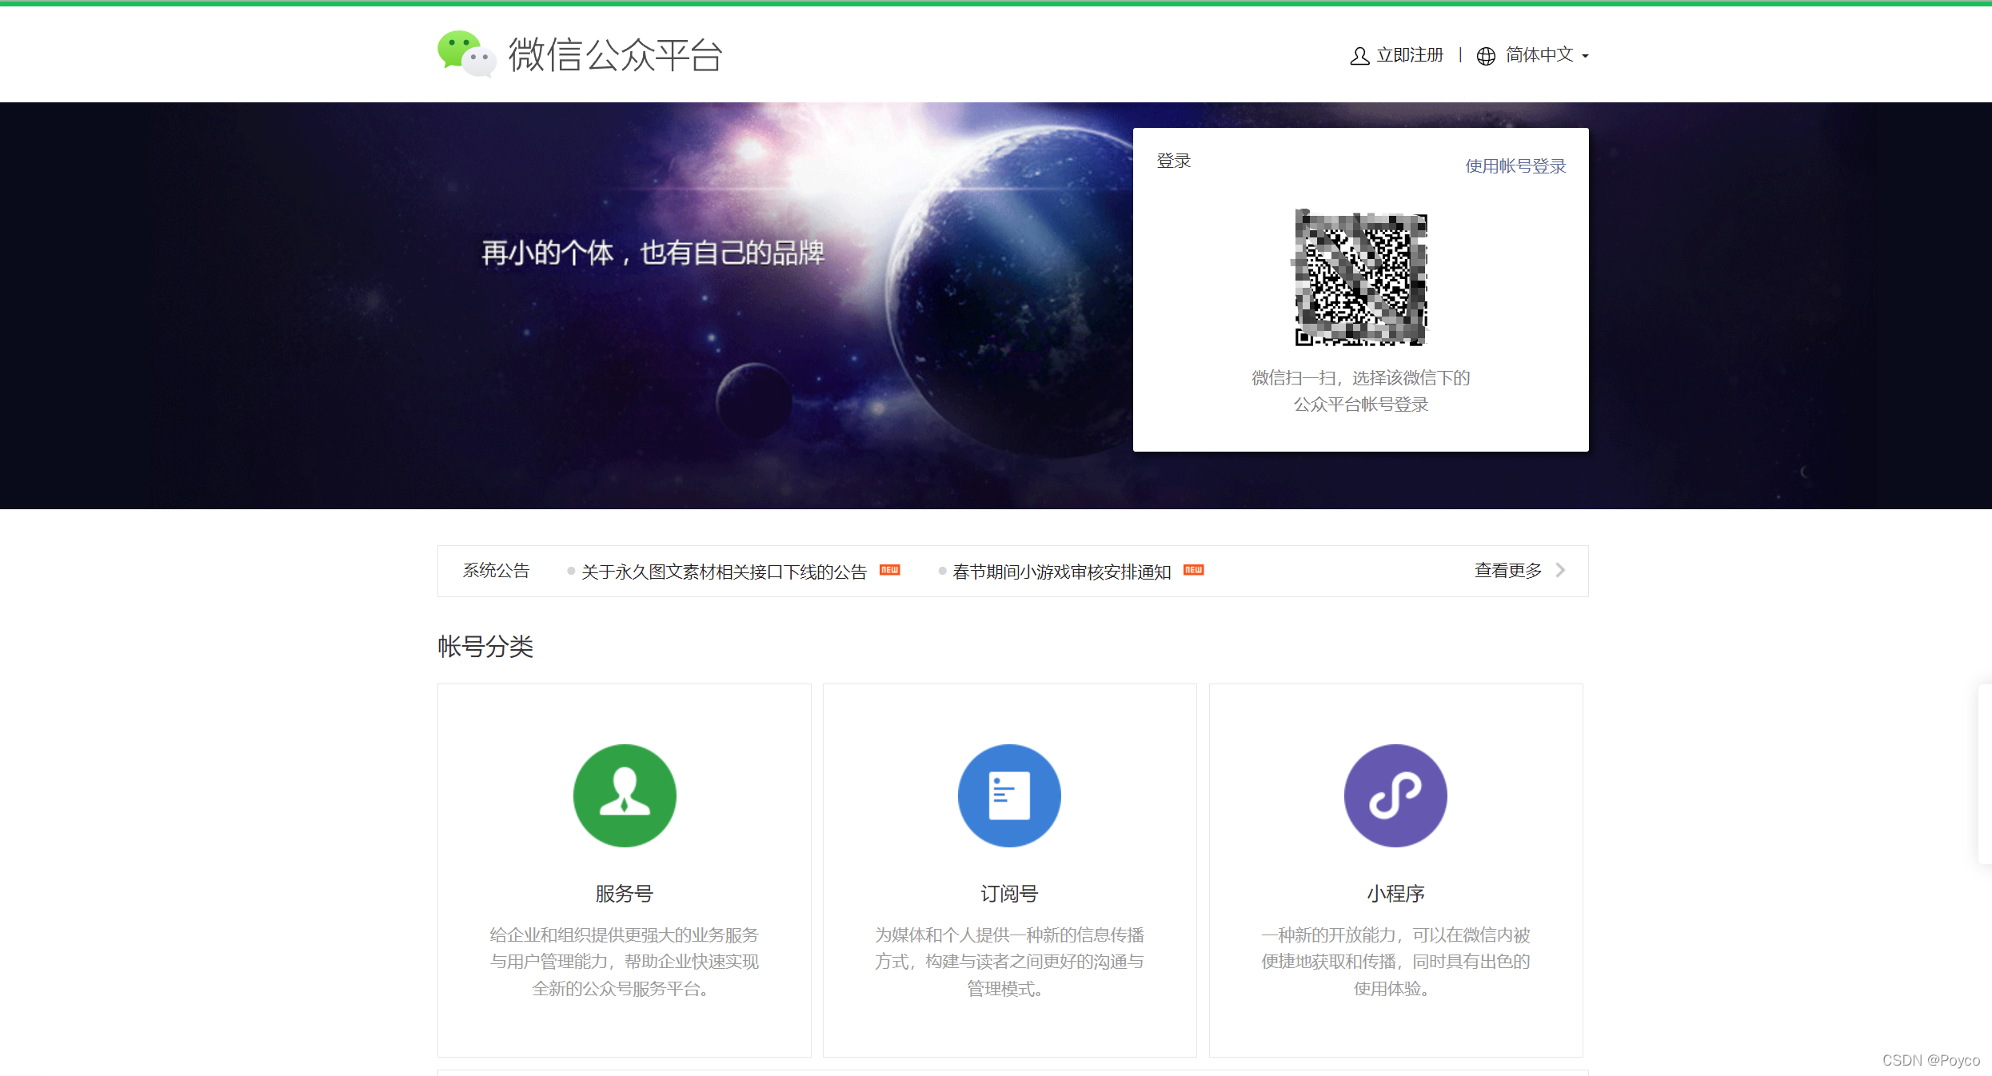Select the blue 订阅号 document icon

tap(1009, 795)
